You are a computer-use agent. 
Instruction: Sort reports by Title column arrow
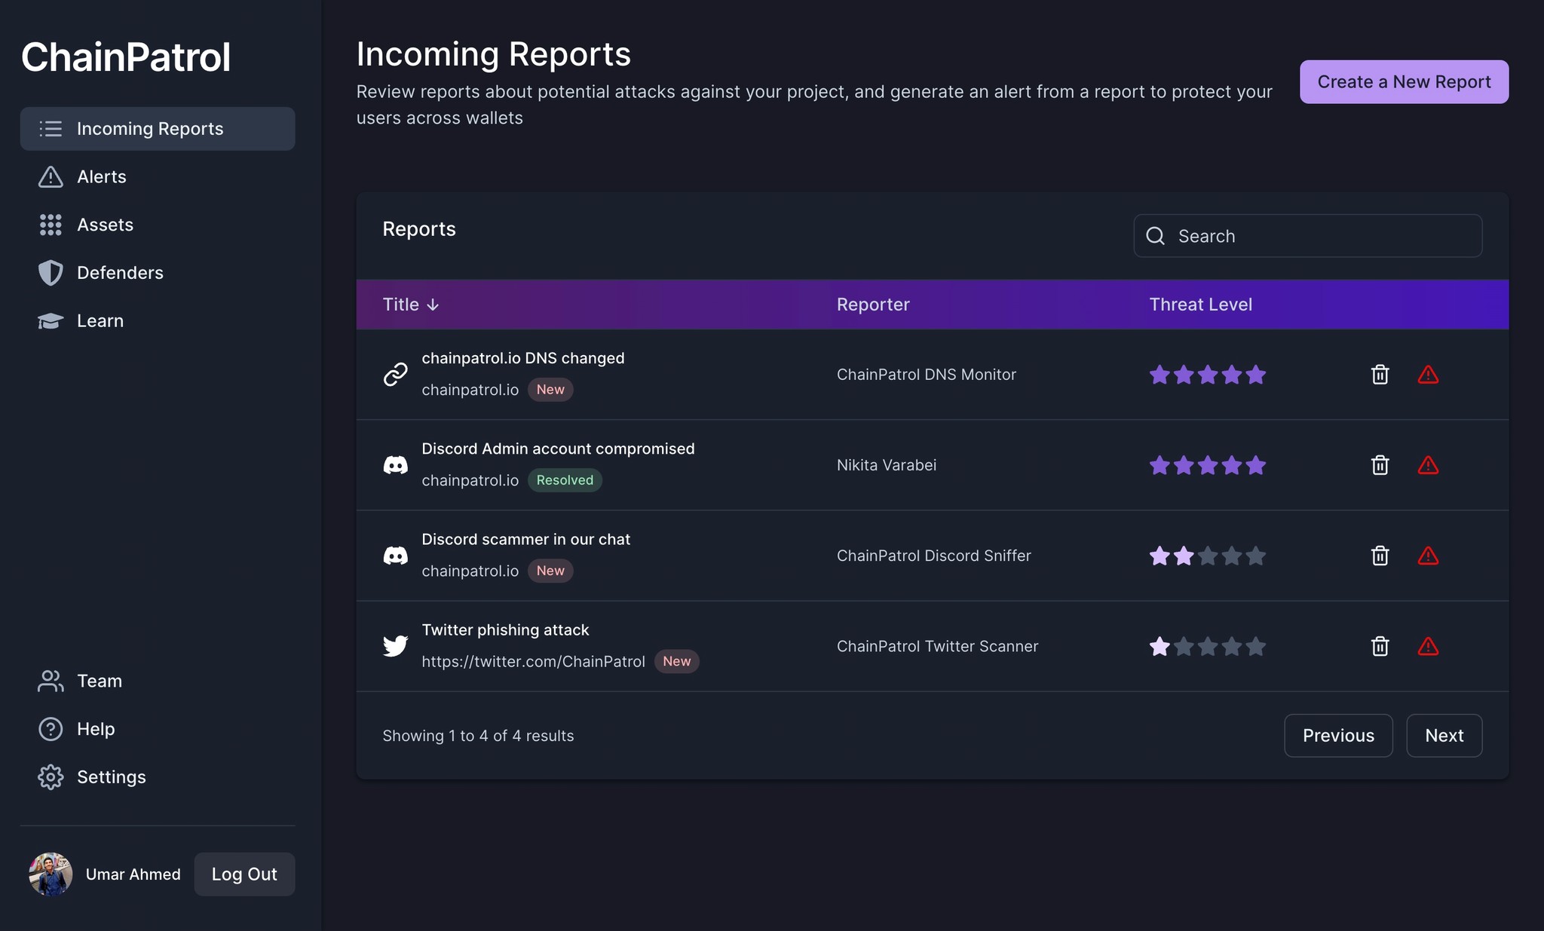(433, 305)
